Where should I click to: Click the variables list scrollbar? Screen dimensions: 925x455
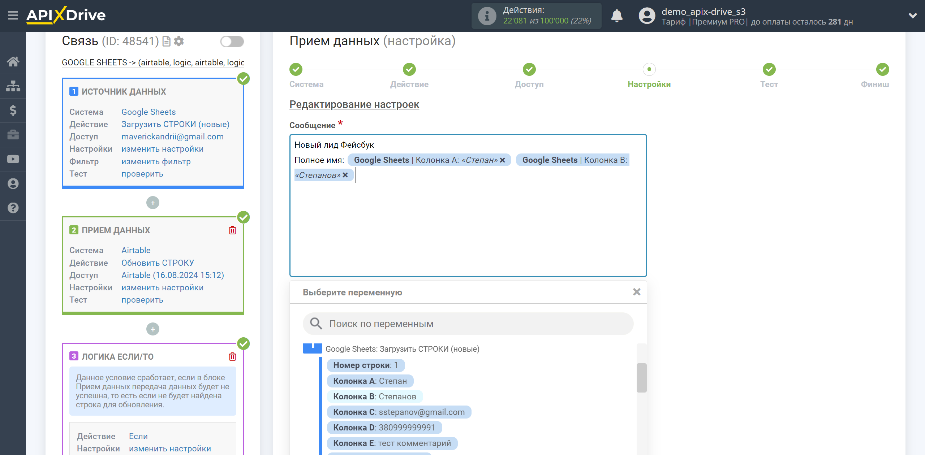tap(641, 378)
